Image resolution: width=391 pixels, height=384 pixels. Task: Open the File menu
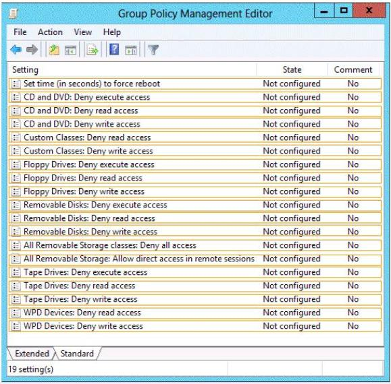click(x=20, y=32)
